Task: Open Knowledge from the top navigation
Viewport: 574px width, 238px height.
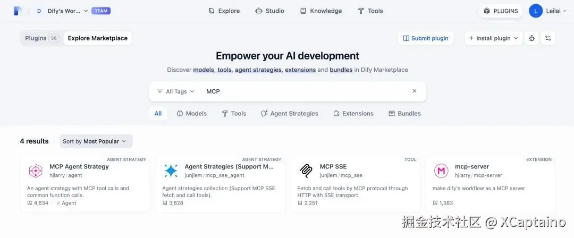Action: [320, 11]
